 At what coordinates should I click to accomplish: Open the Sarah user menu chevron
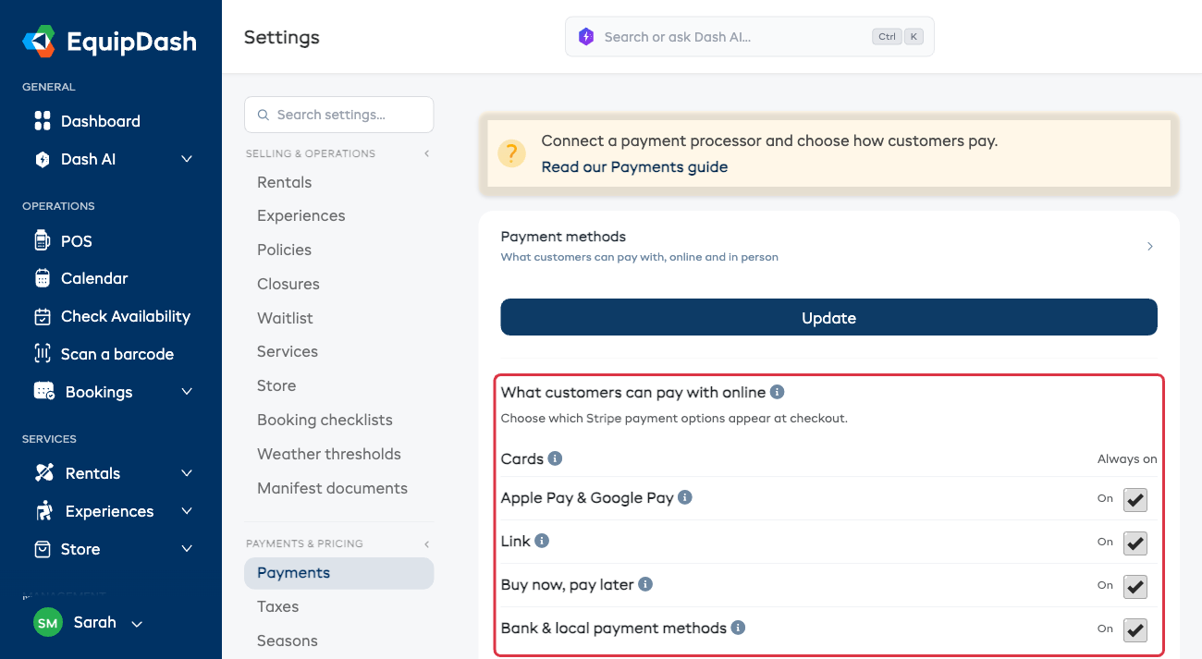(137, 624)
